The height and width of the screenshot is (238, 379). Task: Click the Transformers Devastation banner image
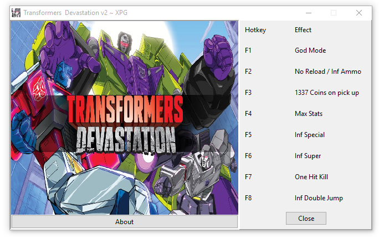point(124,118)
